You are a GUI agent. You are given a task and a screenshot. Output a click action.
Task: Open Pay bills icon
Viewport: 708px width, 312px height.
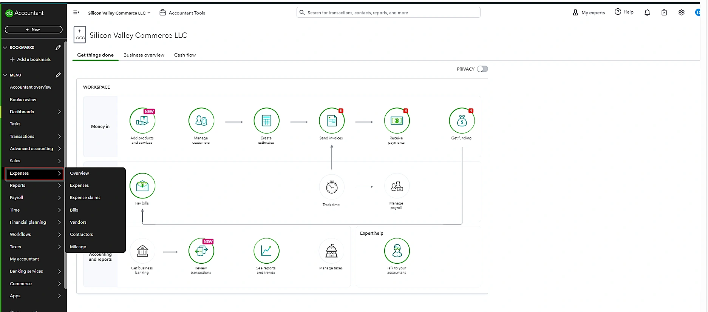(142, 186)
